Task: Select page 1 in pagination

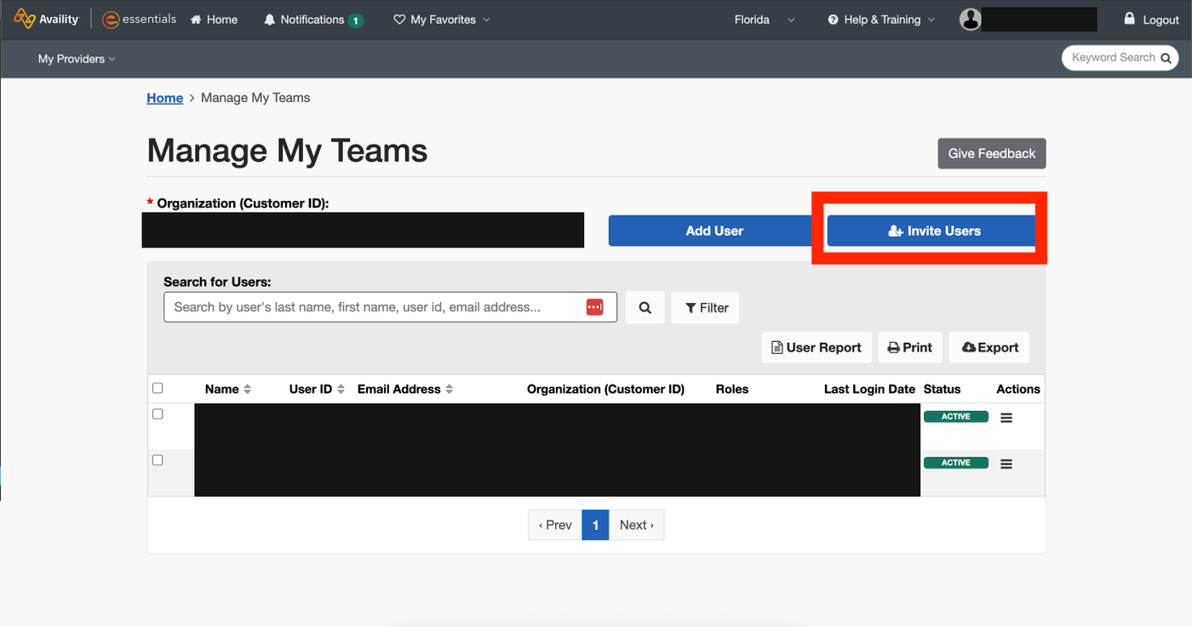Action: (595, 525)
